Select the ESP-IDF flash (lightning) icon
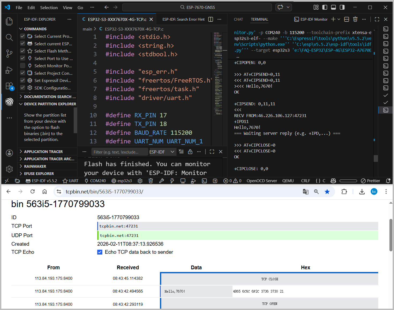The image size is (394, 310). [172, 181]
